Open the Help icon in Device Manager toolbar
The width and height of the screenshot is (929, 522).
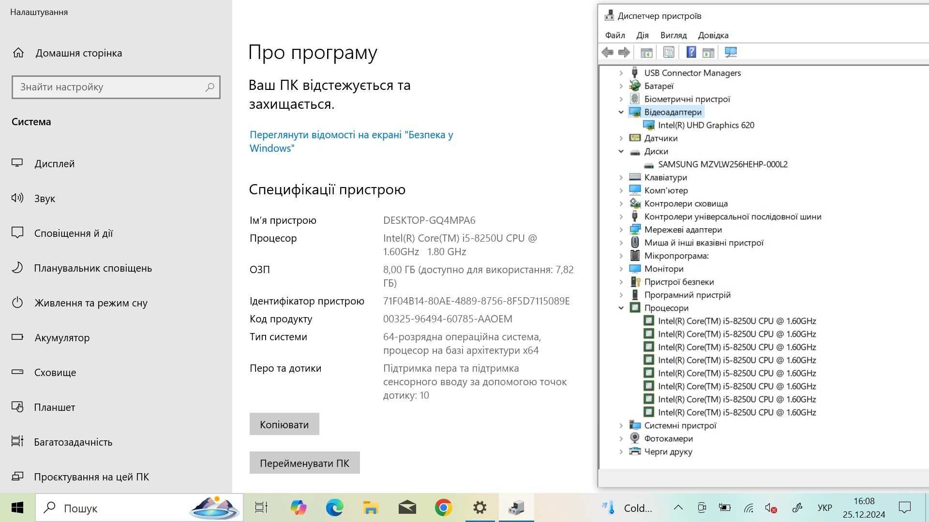coord(691,52)
